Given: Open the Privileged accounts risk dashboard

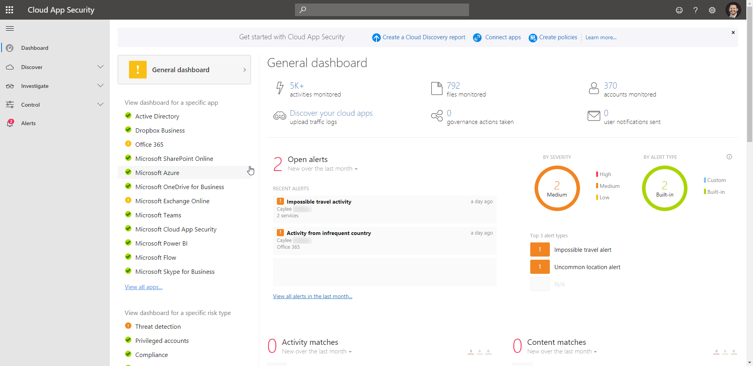Looking at the screenshot, I should tap(162, 341).
